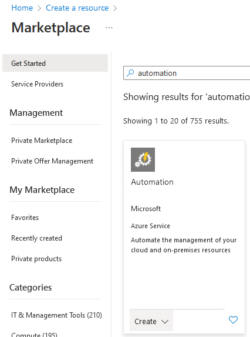Viewport: 250px width, 337px height.
Task: Go to Private Marketplace
Action: pyautogui.click(x=42, y=141)
